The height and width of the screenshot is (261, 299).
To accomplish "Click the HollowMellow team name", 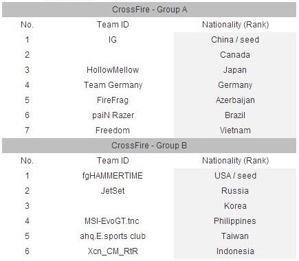I will click(113, 70).
